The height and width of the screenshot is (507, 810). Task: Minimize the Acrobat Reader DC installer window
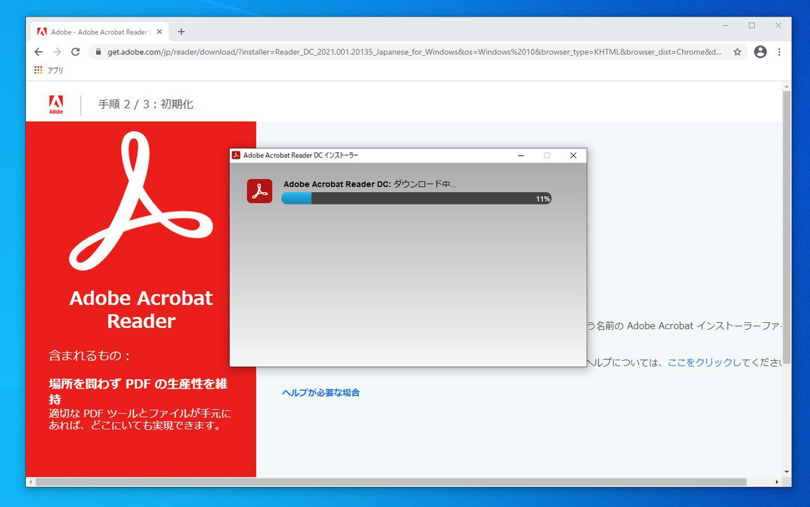521,156
